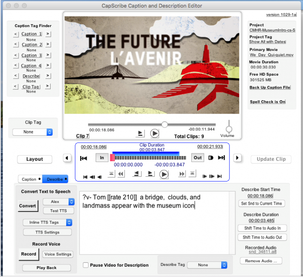Image resolution: width=303 pixels, height=277 pixels.
Task: Find next Describe tag
Action: point(48,76)
